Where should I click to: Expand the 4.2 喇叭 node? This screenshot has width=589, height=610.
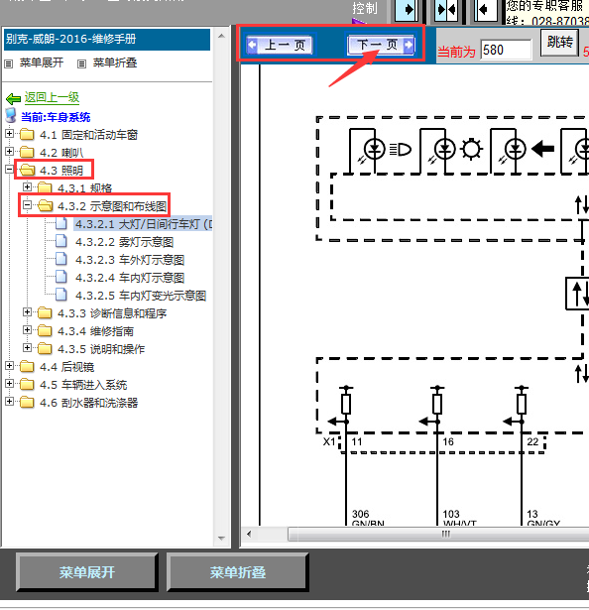point(9,152)
